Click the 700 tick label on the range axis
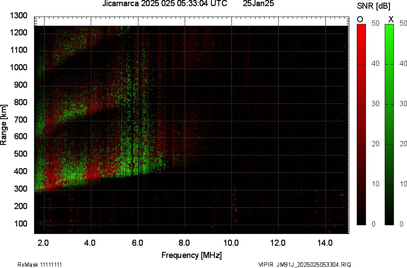 (x=21, y=120)
